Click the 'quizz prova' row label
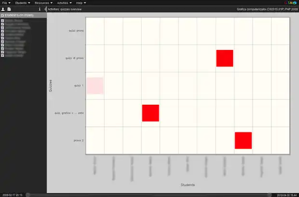Image resolution: width=299 pixels, height=197 pixels. [x=76, y=31]
